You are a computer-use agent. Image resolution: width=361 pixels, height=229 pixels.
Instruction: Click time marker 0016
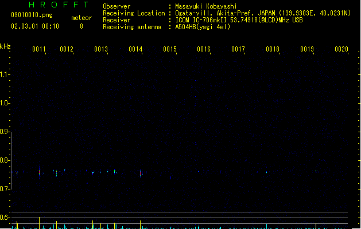(x=204, y=49)
